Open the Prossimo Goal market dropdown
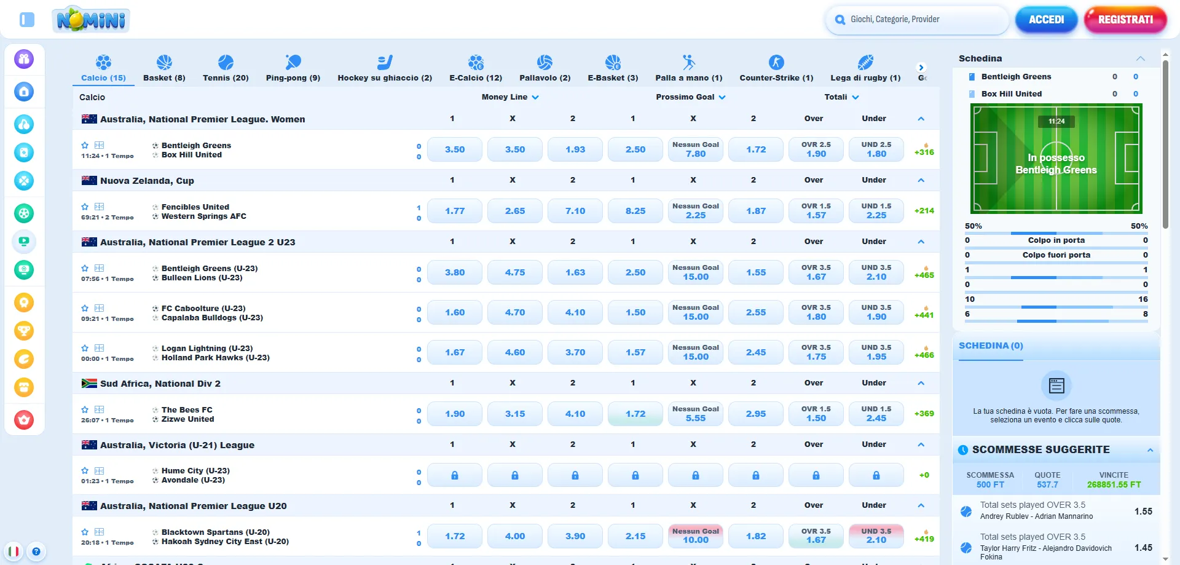Image resolution: width=1180 pixels, height=565 pixels. (691, 97)
